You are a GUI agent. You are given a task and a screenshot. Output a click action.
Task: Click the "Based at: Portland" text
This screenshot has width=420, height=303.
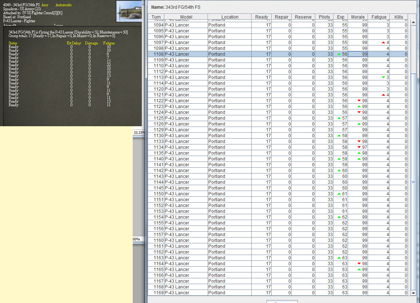[x=17, y=17]
